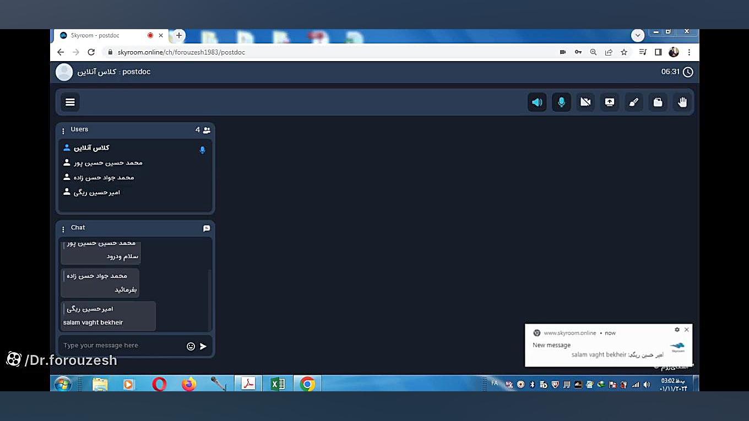Click the camera permission icon in address bar
Screen dimensions: 749x421
click(563, 52)
